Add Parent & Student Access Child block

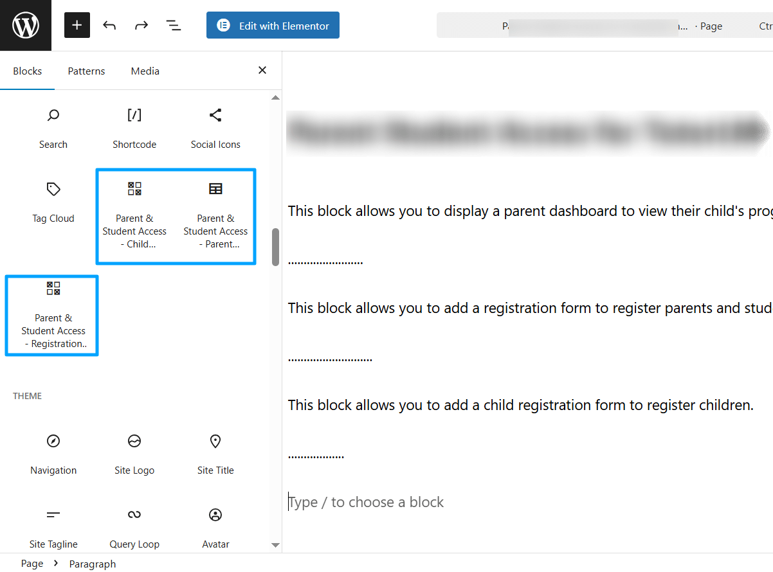(134, 216)
